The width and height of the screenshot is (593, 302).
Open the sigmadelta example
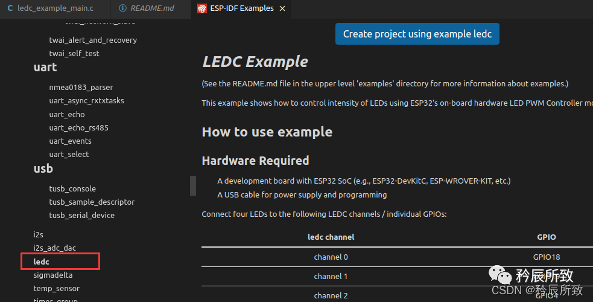tap(52, 275)
